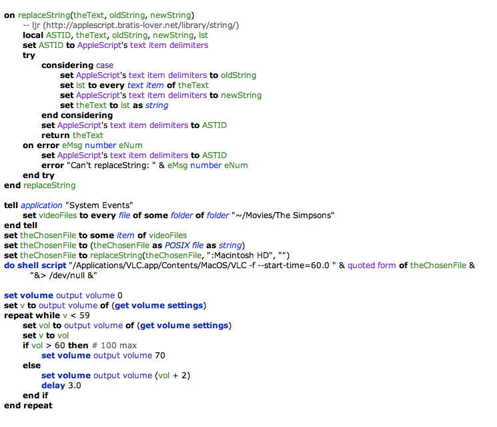Click the line ending 'delimiters to newString'
Viewport: 497px width, 427px height.
[x=161, y=95]
